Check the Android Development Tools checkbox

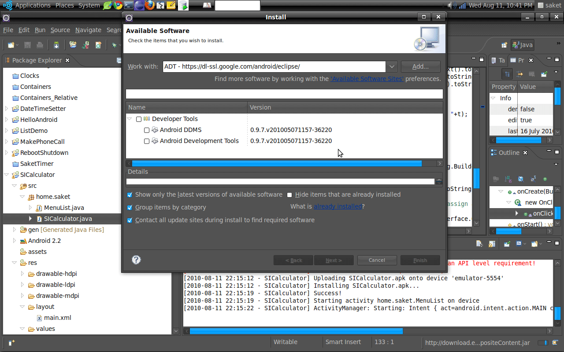147,141
